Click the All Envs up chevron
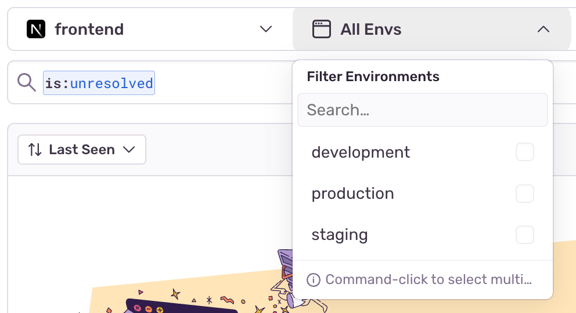576x313 pixels. coord(543,29)
